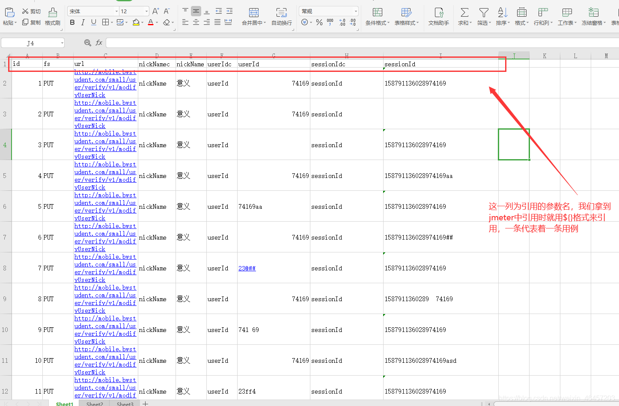Click the Cut (剪切) scissors icon
The height and width of the screenshot is (406, 619).
[25, 11]
